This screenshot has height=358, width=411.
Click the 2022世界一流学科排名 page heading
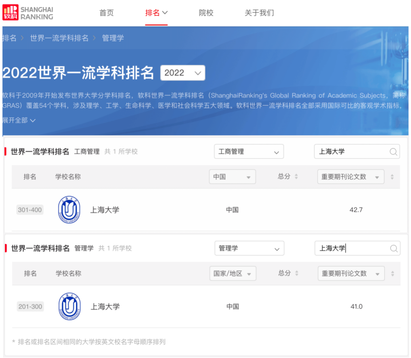coord(78,73)
